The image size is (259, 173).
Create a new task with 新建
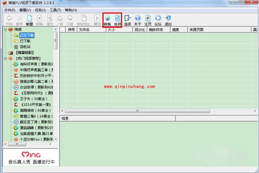click(x=29, y=20)
